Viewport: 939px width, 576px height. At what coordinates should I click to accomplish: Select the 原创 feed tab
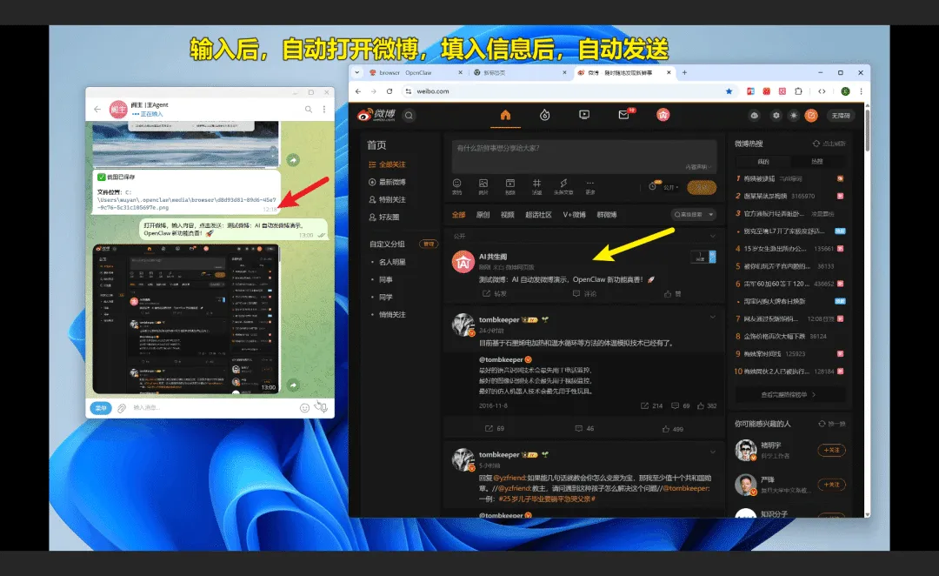pyautogui.click(x=483, y=215)
